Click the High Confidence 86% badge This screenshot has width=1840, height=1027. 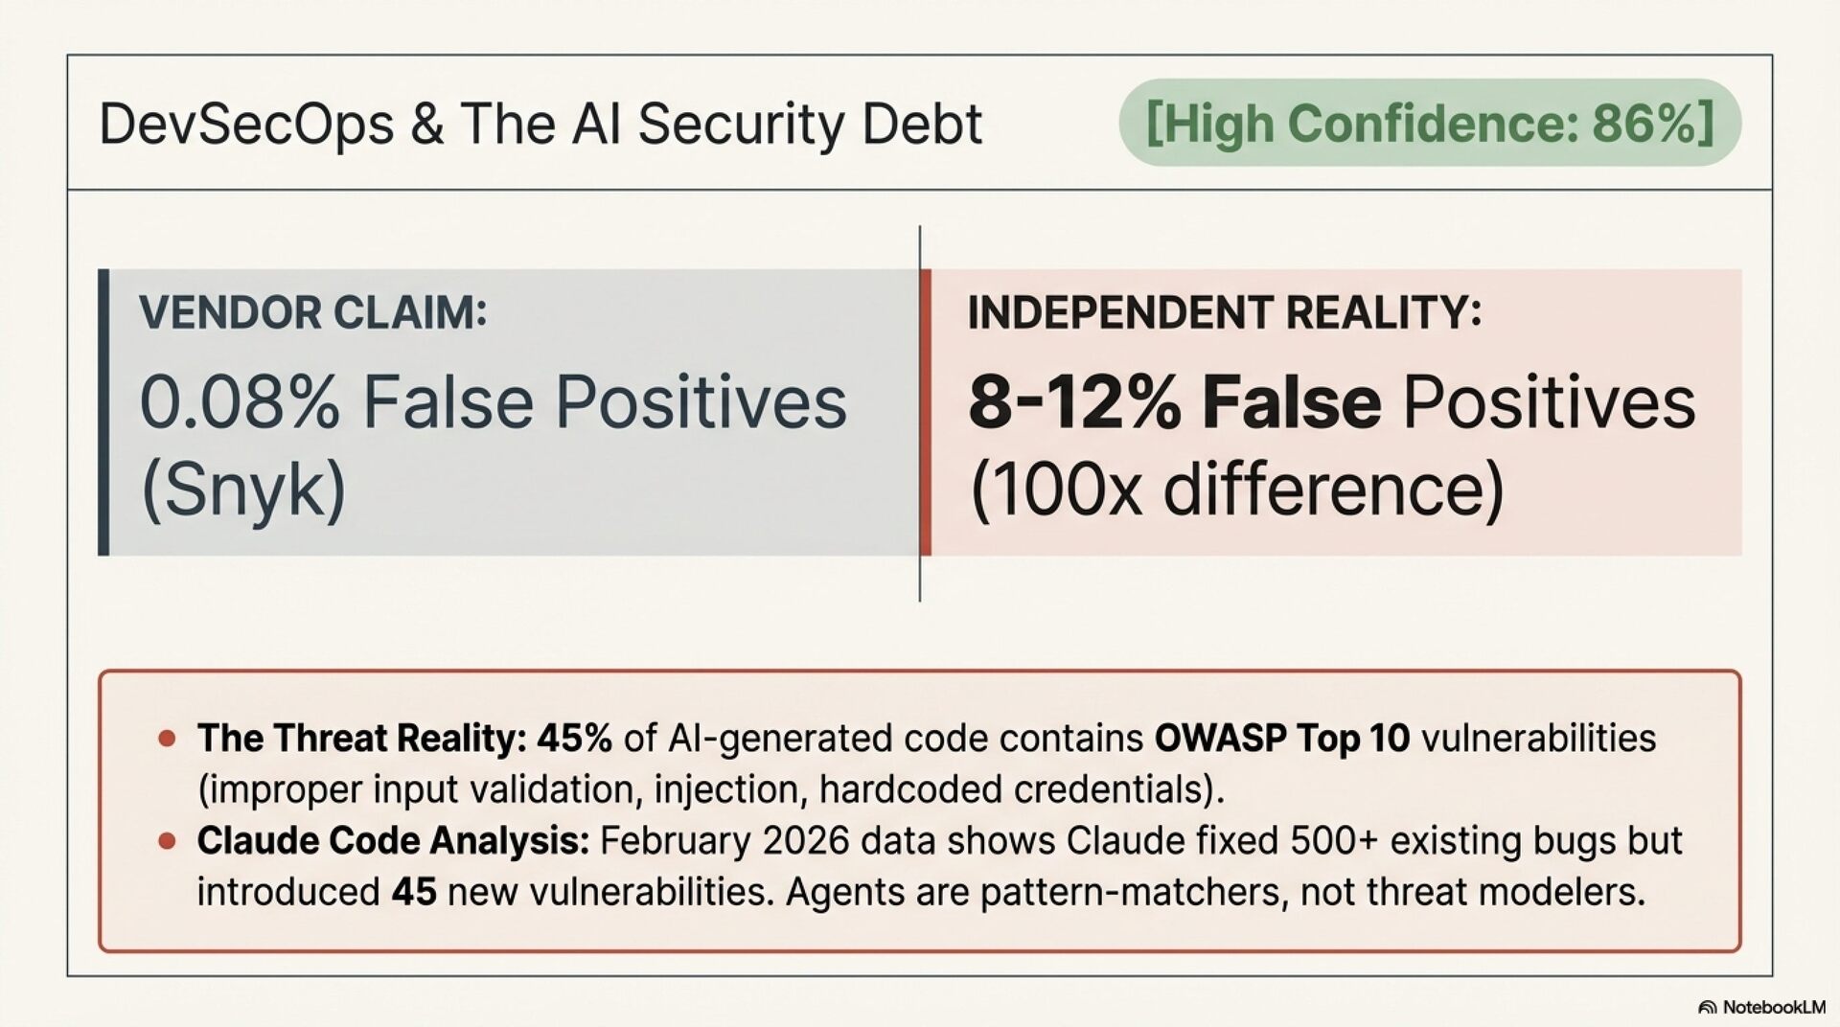[1429, 123]
